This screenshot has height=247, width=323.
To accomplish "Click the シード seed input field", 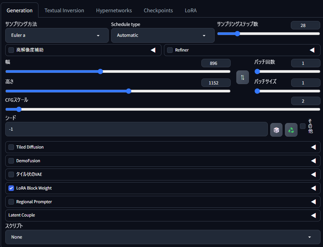I will pos(136,129).
